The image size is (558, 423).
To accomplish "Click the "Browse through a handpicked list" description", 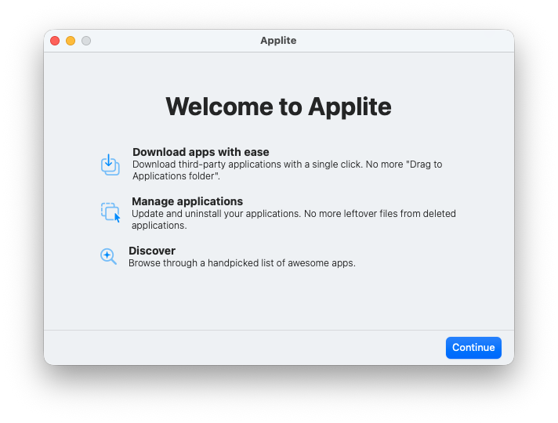I will click(x=242, y=263).
